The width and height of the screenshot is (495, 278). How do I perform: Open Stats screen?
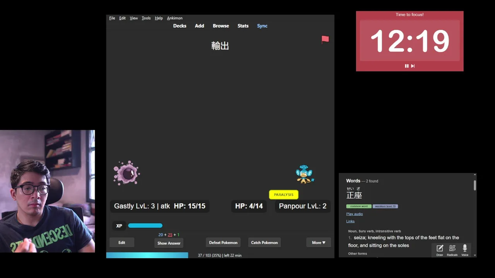click(x=243, y=26)
